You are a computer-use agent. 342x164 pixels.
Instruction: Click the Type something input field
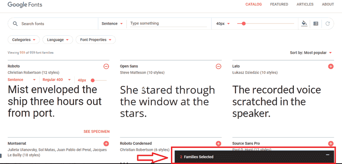[168, 23]
